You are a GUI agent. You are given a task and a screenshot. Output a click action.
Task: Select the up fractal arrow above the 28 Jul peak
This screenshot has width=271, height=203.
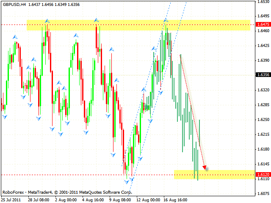click(47, 20)
